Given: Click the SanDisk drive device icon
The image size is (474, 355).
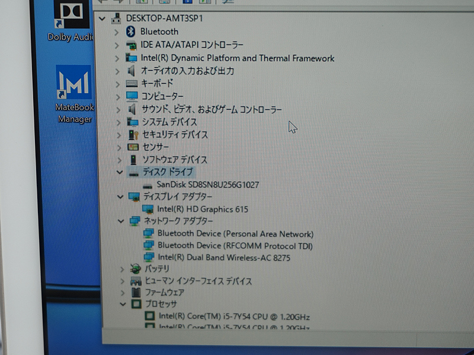Looking at the screenshot, I should 148,186.
